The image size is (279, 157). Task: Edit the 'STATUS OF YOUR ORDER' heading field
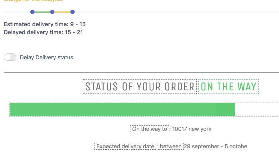tap(140, 87)
